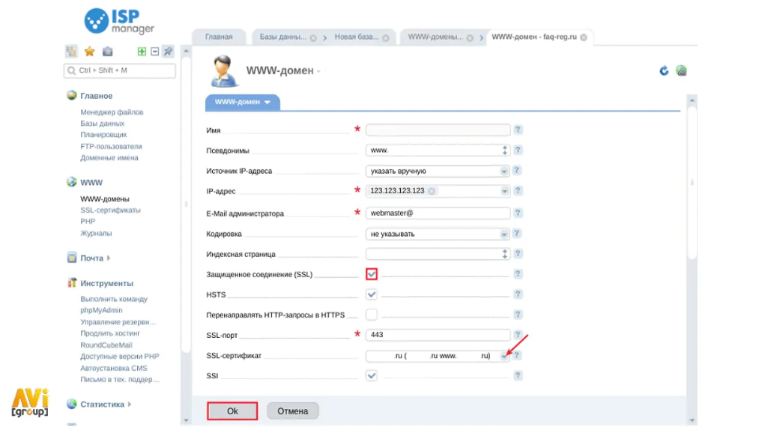The height and width of the screenshot is (427, 774).
Task: Toggle the HSTS checkbox
Action: coord(372,294)
